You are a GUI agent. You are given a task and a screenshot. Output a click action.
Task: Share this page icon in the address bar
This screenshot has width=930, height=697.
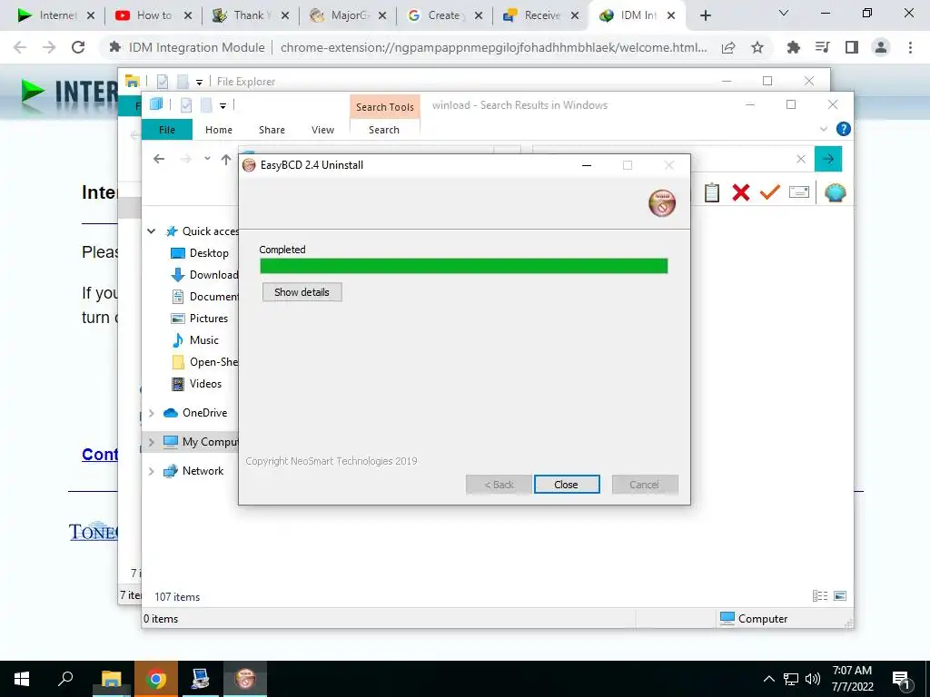pos(728,47)
